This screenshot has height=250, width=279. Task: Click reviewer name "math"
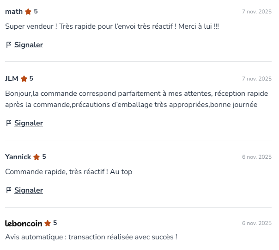[14, 12]
